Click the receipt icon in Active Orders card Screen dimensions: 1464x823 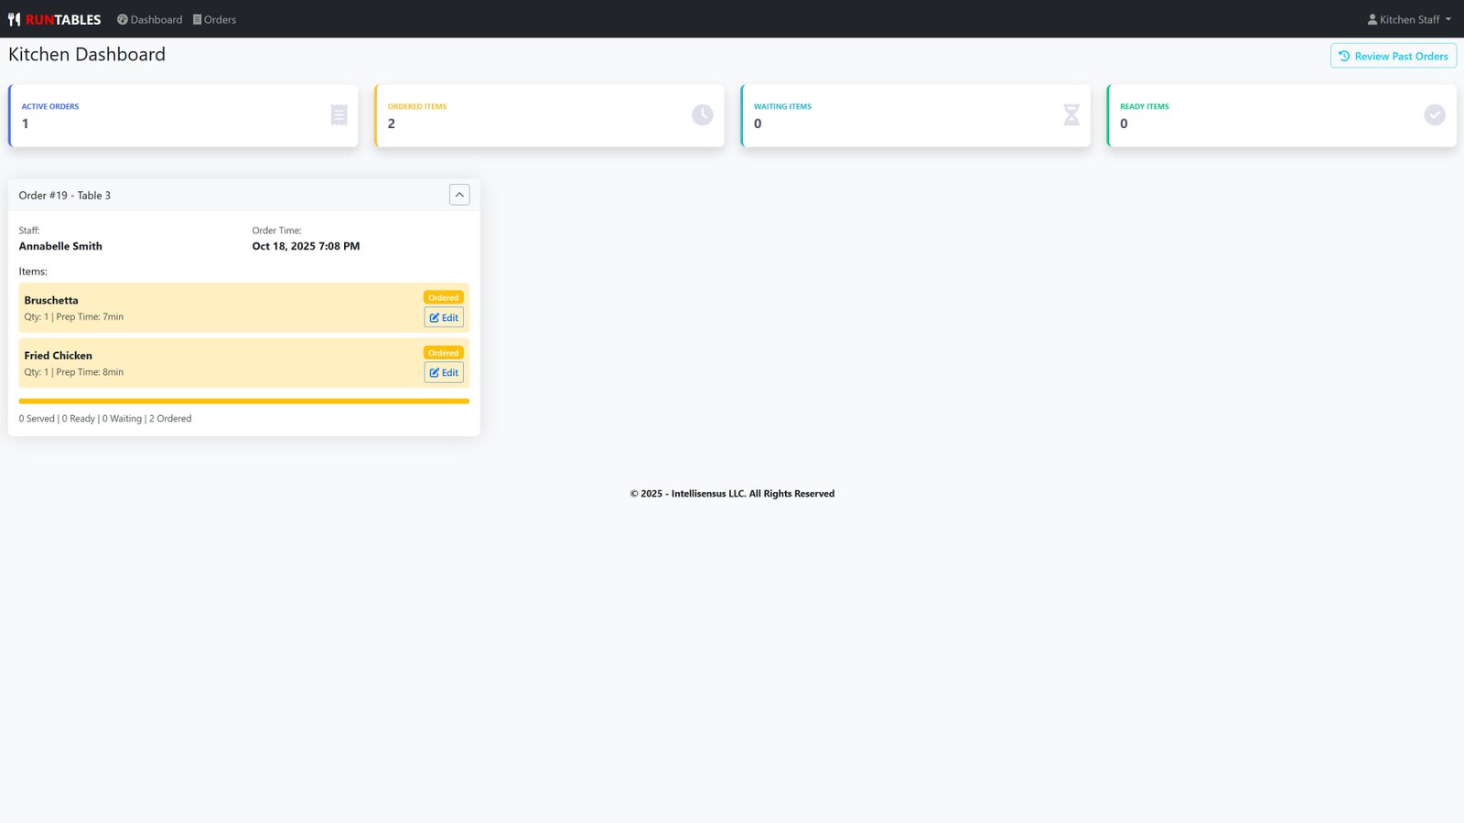[339, 114]
